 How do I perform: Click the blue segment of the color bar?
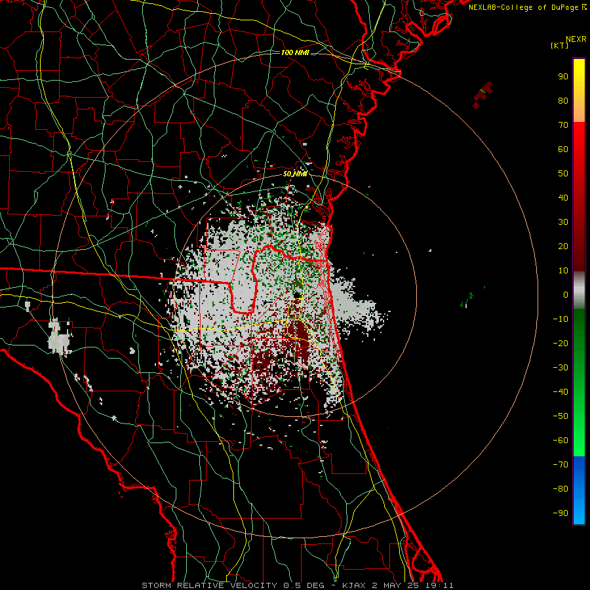tap(579, 490)
